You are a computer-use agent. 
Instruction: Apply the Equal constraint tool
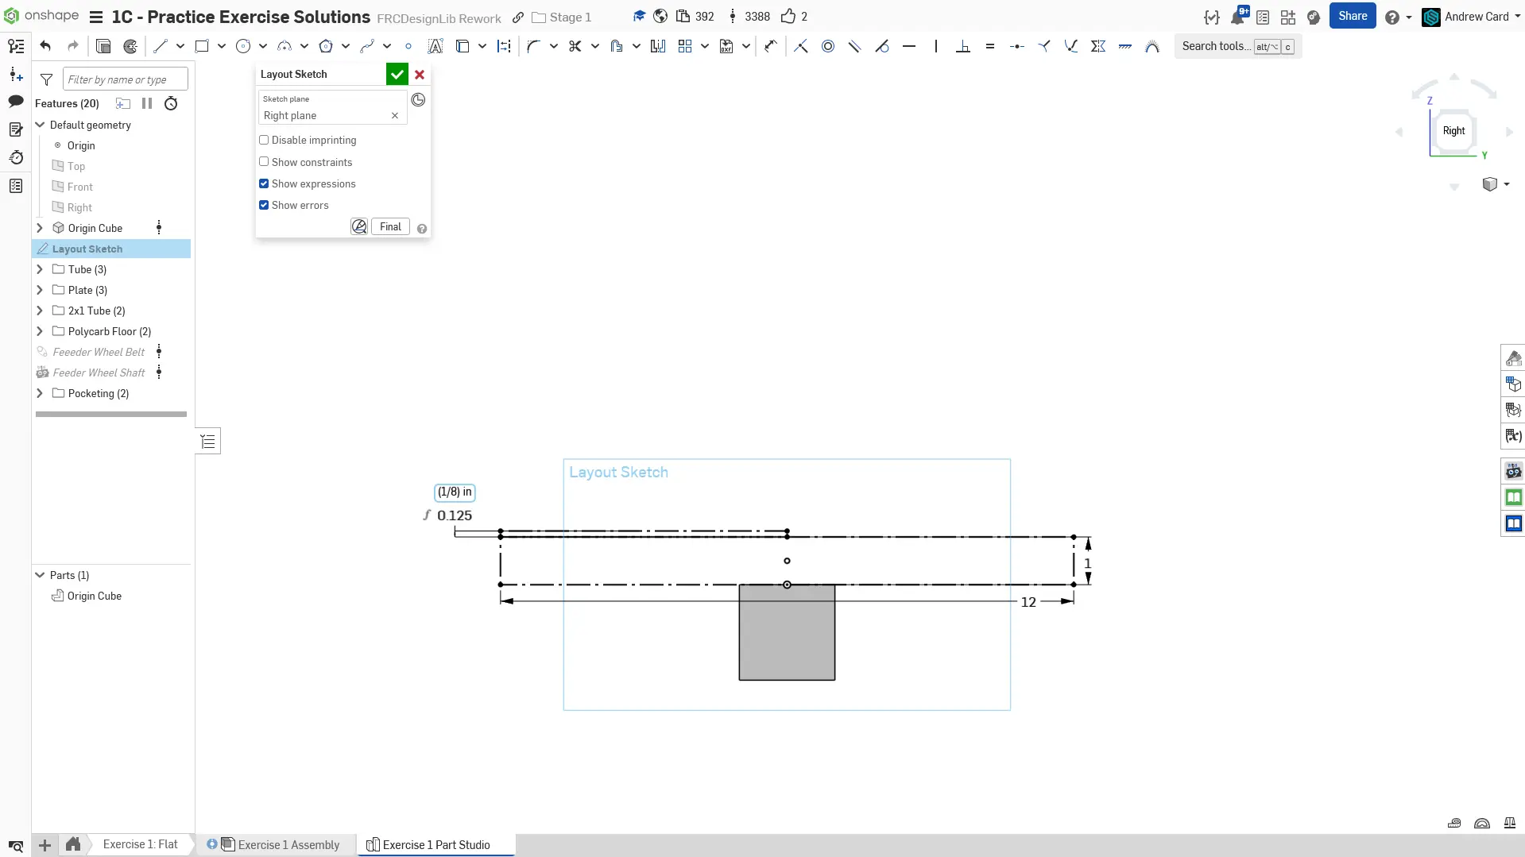(989, 46)
